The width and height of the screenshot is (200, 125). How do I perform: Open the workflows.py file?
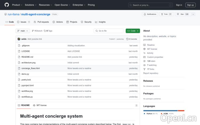coord(27,97)
